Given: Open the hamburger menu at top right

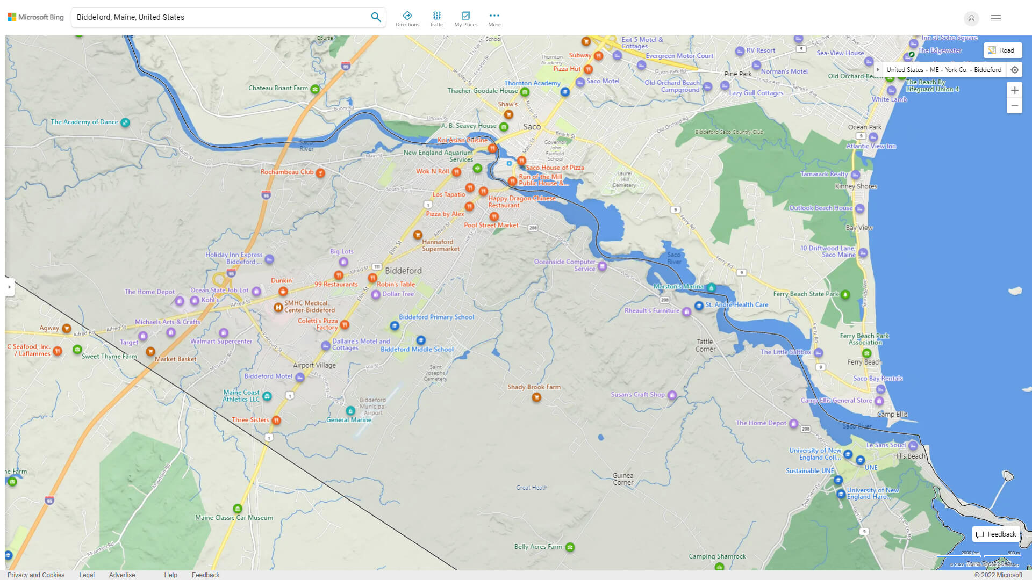Looking at the screenshot, I should click(x=995, y=18).
